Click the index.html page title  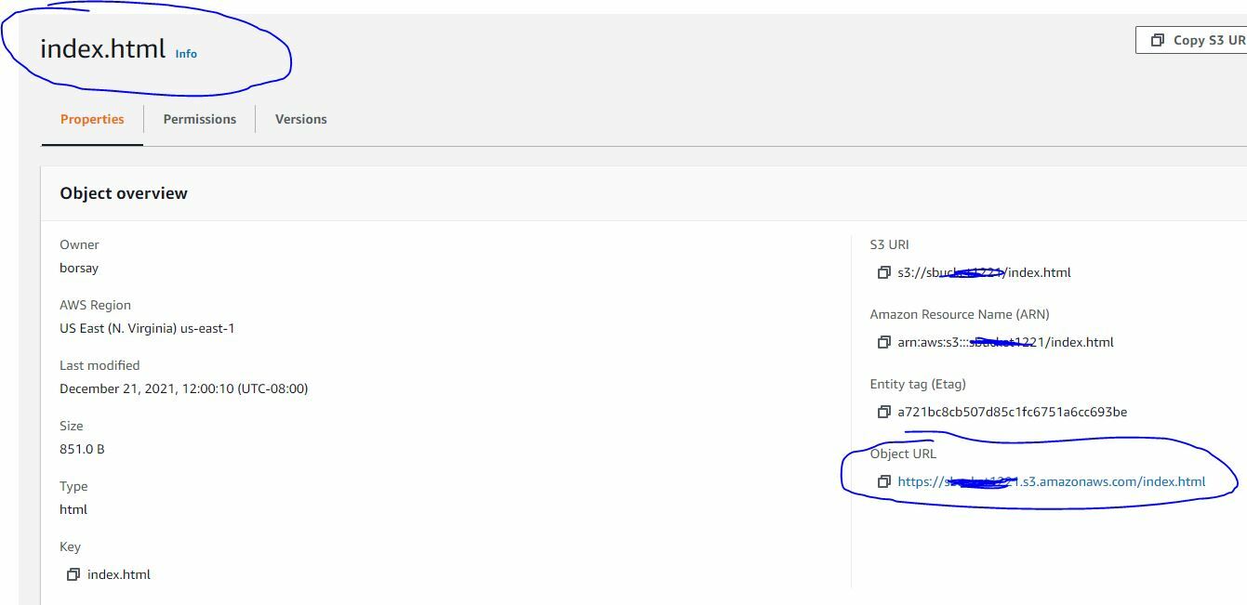102,48
